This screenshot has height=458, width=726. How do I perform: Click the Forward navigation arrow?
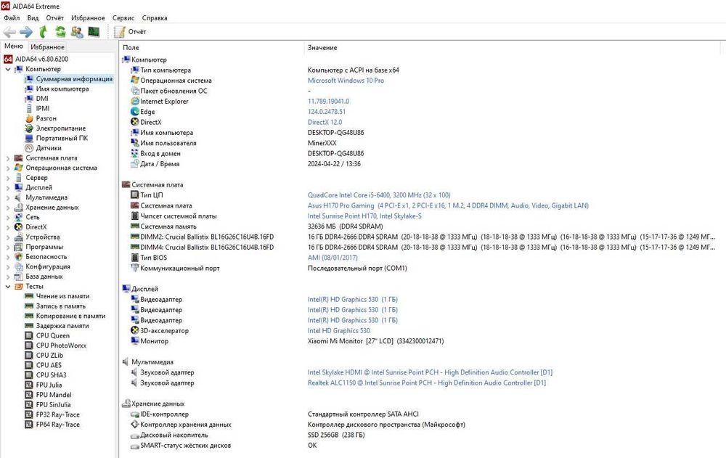tap(26, 32)
